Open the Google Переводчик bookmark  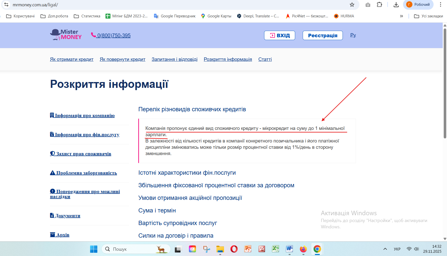(175, 16)
